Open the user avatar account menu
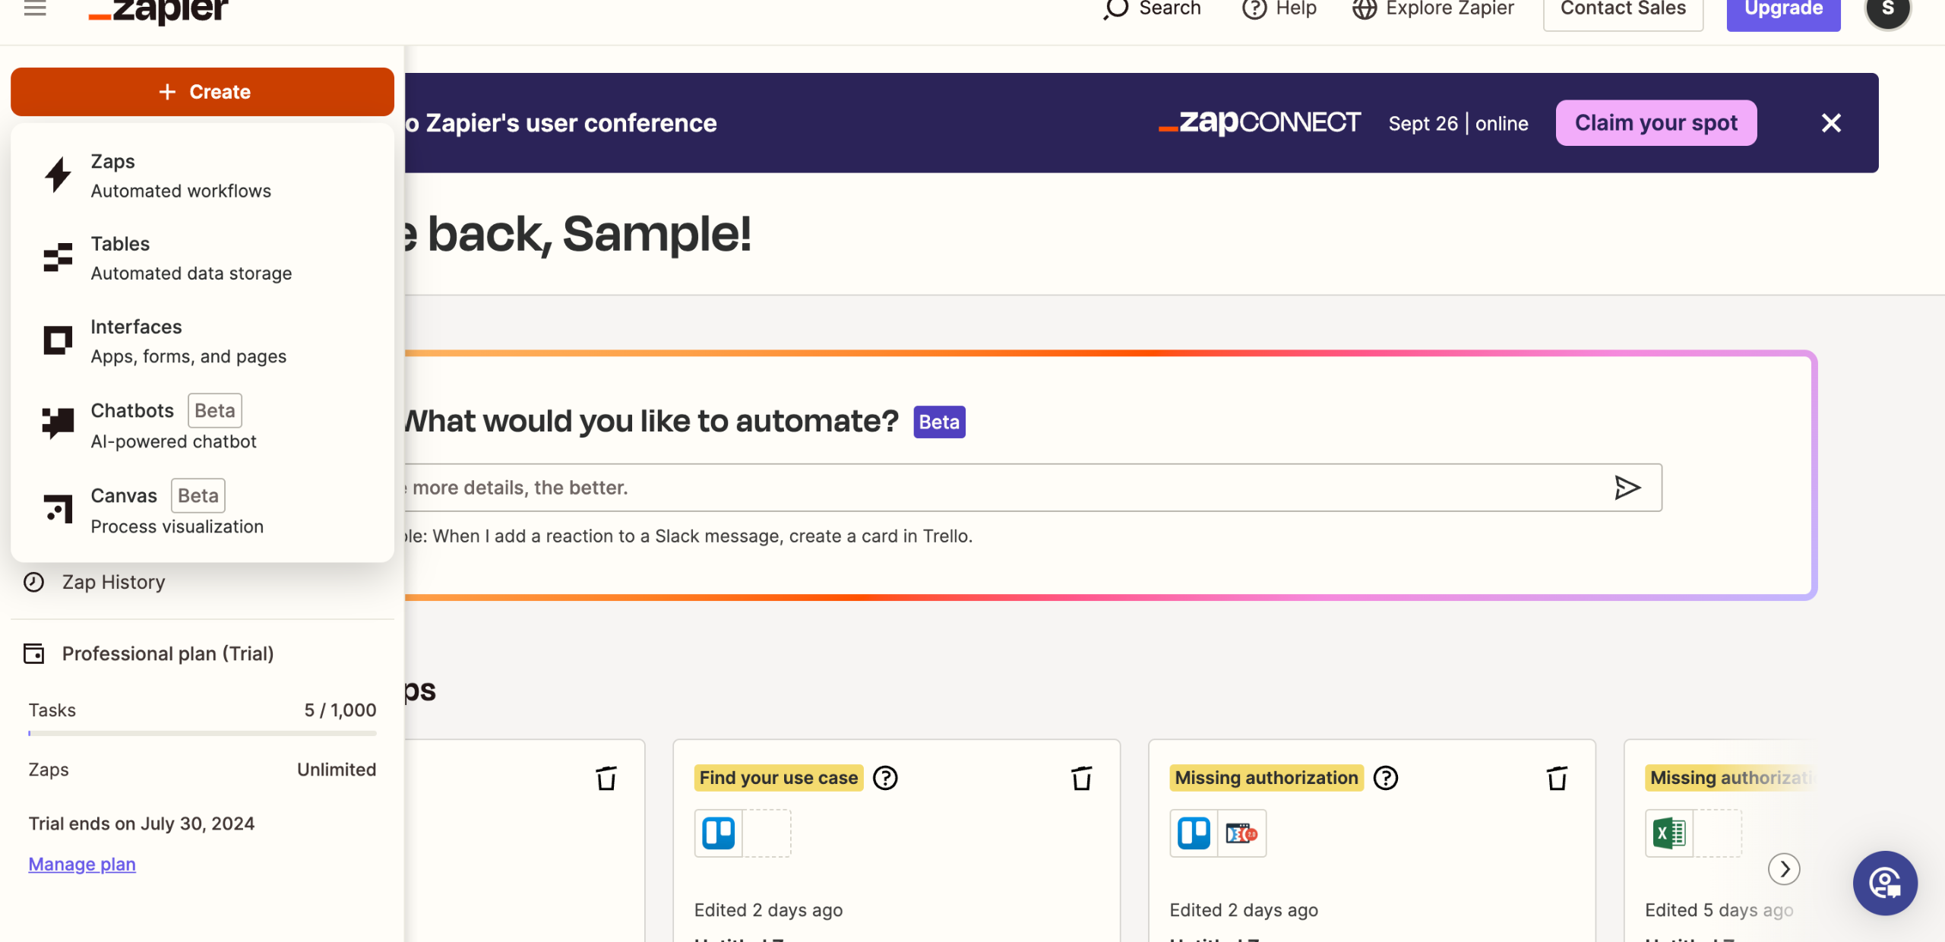 click(x=1887, y=11)
